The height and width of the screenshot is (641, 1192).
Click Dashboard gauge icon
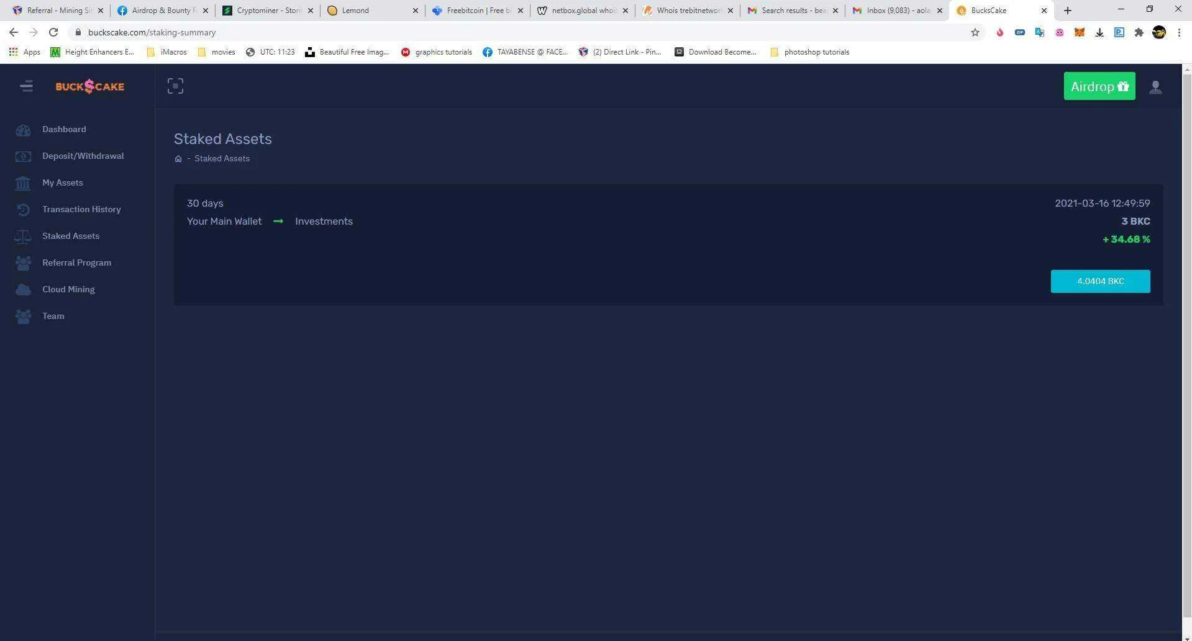[x=24, y=130]
